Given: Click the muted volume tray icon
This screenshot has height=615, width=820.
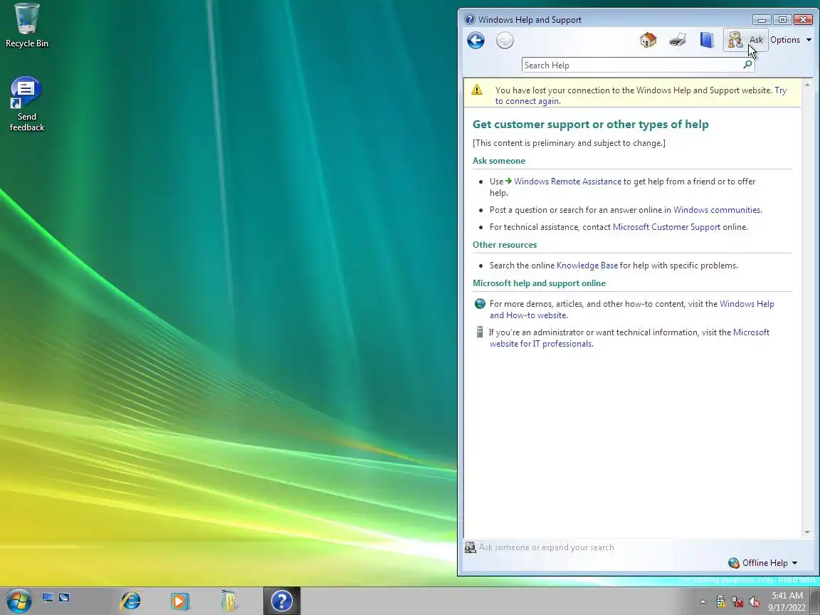Looking at the screenshot, I should [x=754, y=602].
